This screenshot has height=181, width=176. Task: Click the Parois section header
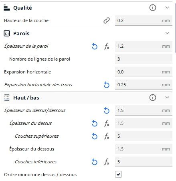[86, 33]
